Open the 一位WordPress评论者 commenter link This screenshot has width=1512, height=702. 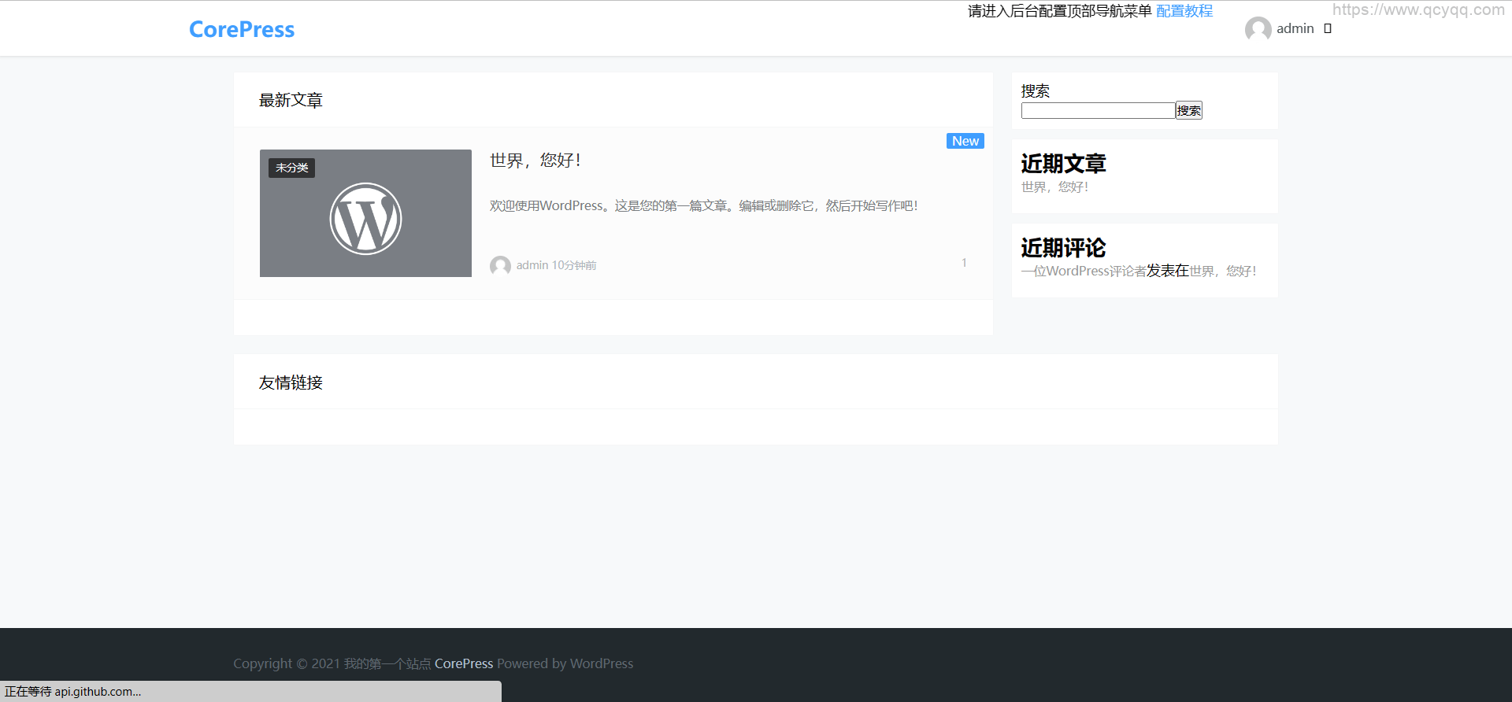click(x=1083, y=272)
